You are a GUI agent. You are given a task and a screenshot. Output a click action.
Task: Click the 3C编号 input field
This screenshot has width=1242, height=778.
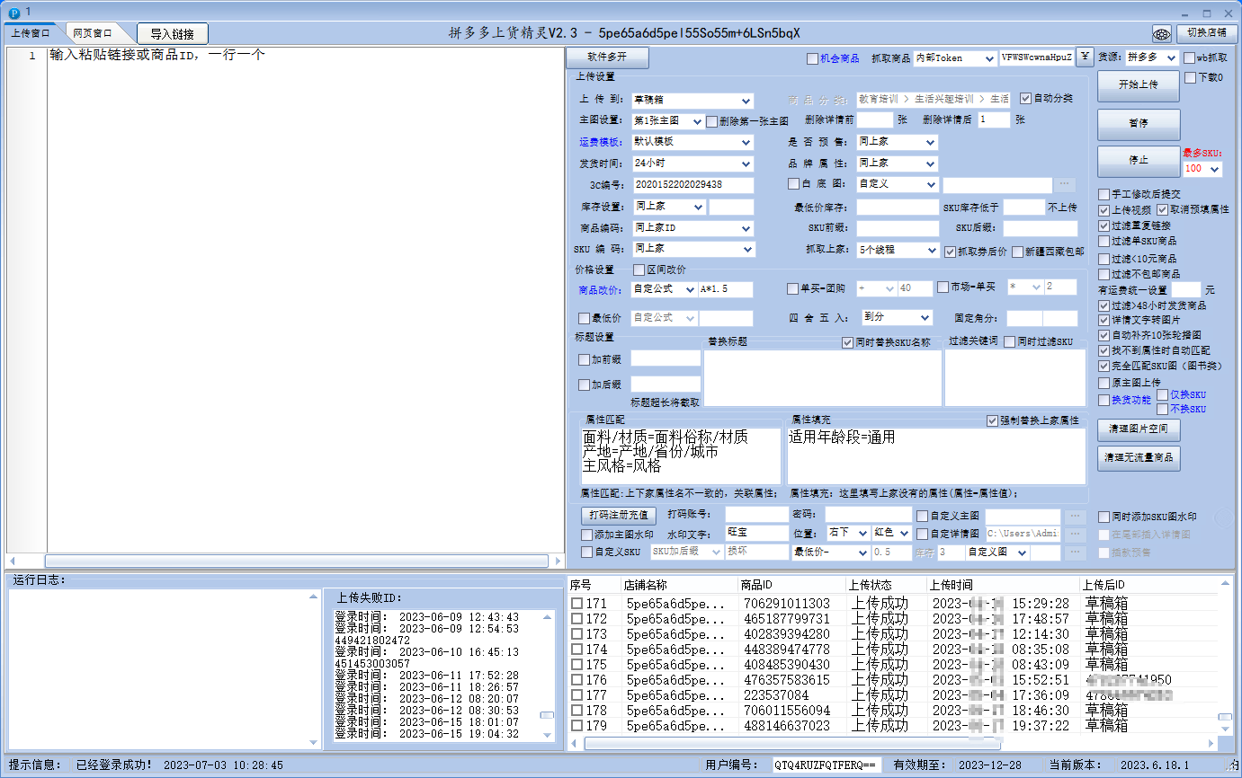(692, 185)
